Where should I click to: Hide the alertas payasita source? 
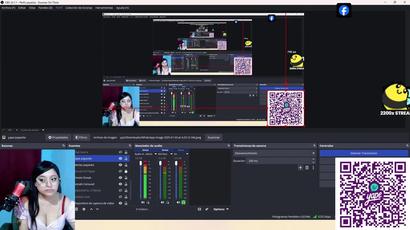pyautogui.click(x=120, y=165)
